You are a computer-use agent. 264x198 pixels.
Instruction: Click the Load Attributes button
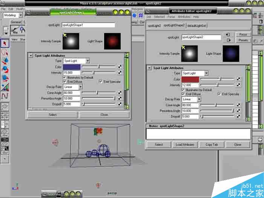click(x=185, y=144)
